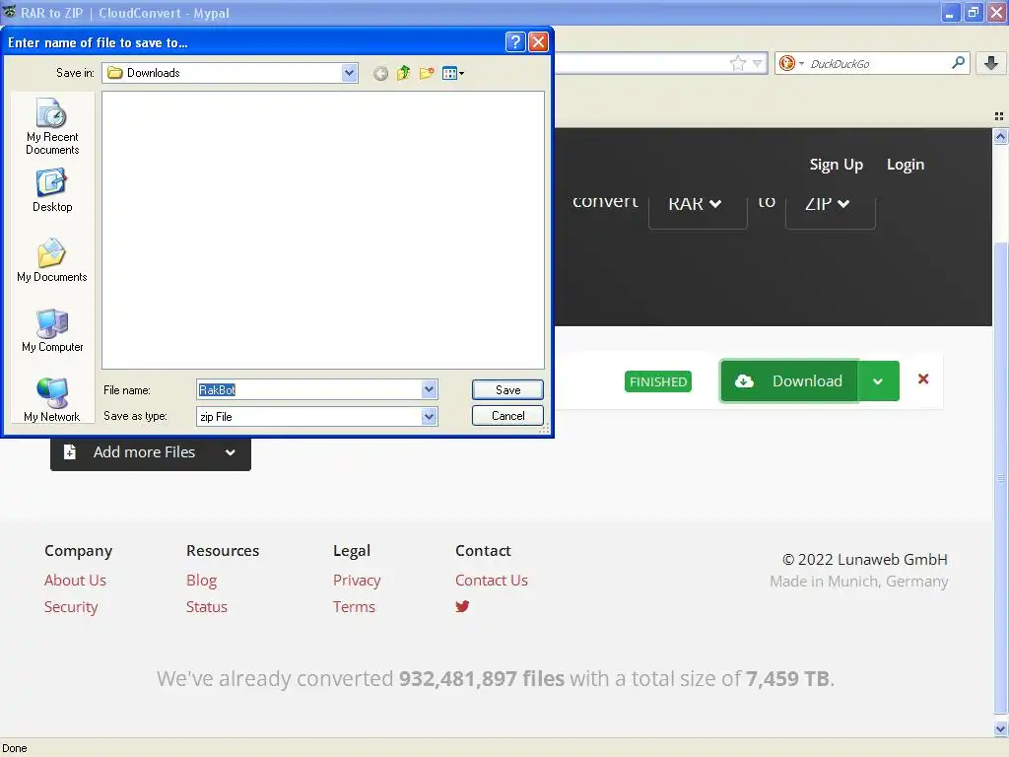Click the Done status bar text

[x=14, y=748]
